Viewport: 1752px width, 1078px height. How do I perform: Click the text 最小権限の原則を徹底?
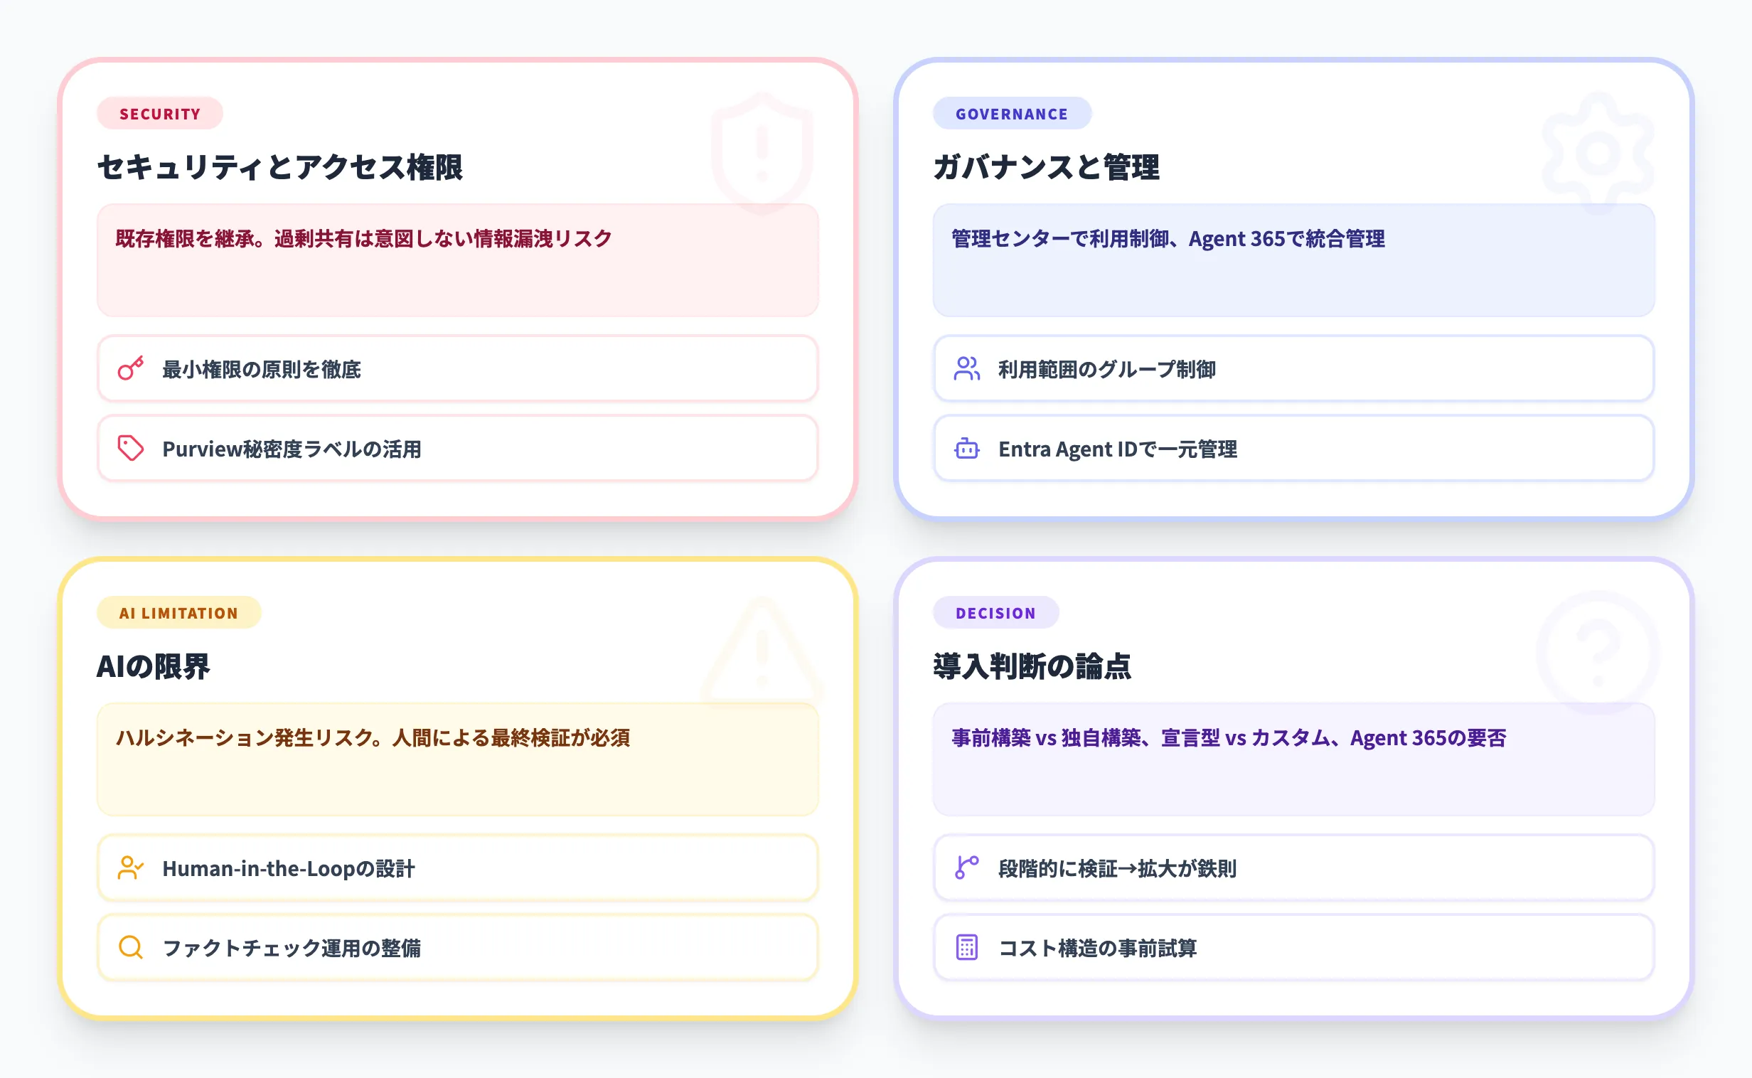click(261, 369)
